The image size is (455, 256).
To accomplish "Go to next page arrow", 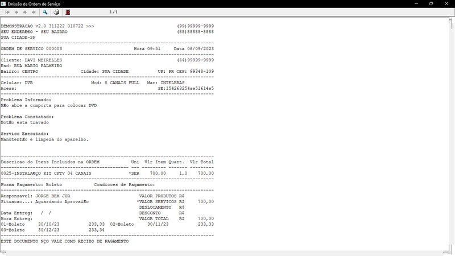I will click(x=25, y=12).
